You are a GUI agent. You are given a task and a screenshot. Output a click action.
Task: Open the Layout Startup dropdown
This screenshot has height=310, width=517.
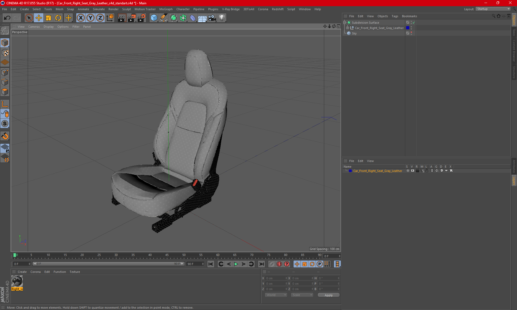click(493, 9)
